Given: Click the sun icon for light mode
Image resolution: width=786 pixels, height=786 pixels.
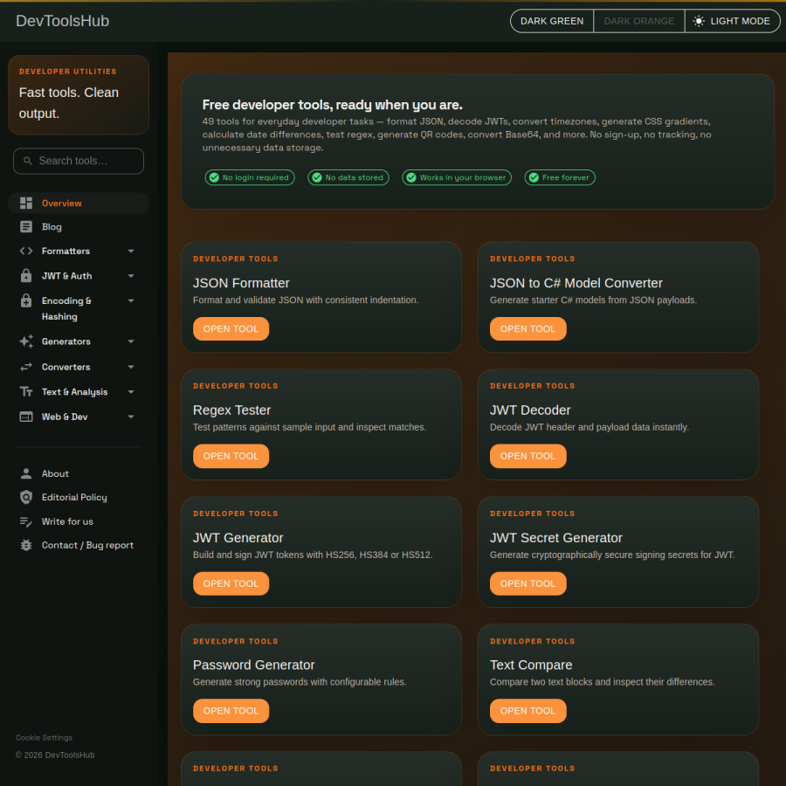Looking at the screenshot, I should [x=699, y=21].
